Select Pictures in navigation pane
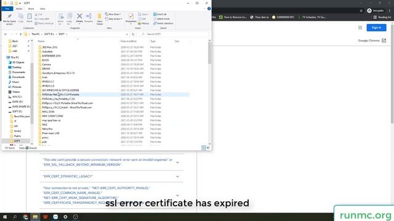Viewport: 394px width, 221px height. [17, 87]
